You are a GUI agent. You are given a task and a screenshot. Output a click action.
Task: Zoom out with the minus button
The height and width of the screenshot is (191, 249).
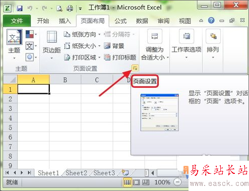click(x=177, y=182)
